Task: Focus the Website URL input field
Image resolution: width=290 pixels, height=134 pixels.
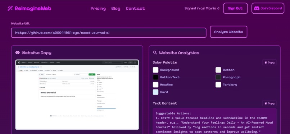Action: point(109,33)
